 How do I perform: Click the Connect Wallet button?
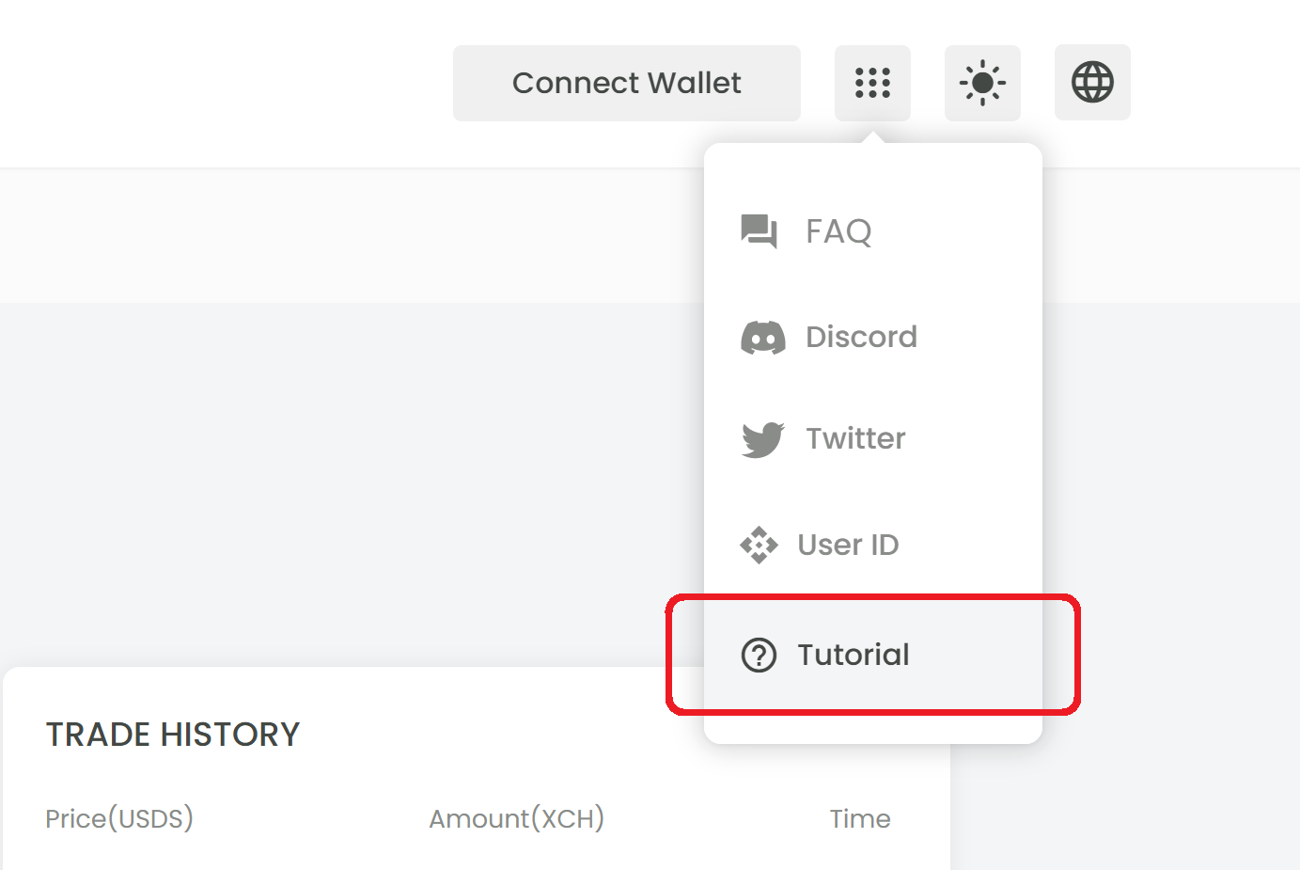click(627, 83)
